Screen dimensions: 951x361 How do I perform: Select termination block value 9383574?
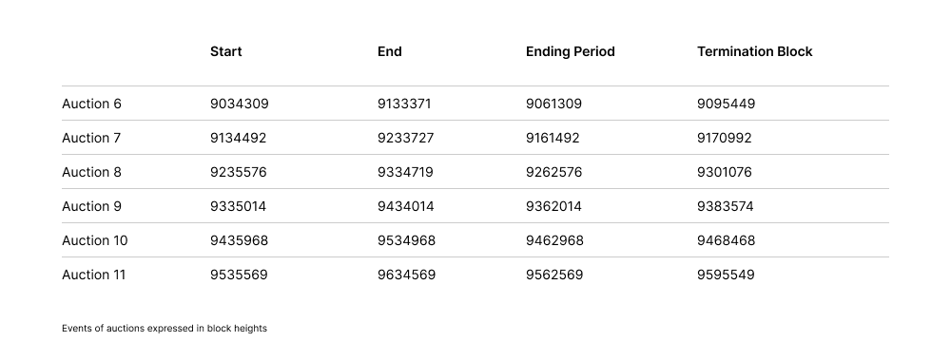tap(726, 206)
